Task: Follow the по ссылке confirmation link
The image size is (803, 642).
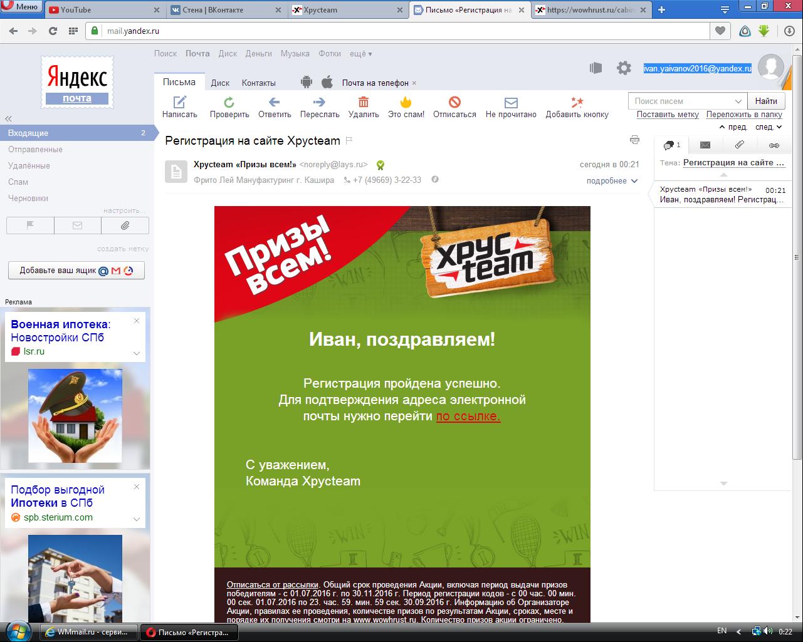Action: pyautogui.click(x=468, y=416)
